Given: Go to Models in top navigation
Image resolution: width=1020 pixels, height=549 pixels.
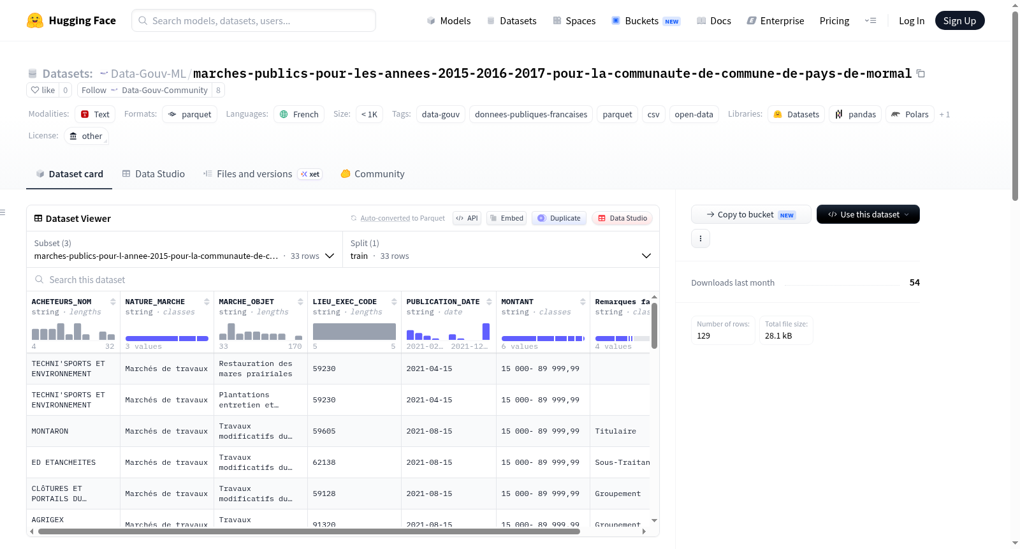Looking at the screenshot, I should (449, 20).
